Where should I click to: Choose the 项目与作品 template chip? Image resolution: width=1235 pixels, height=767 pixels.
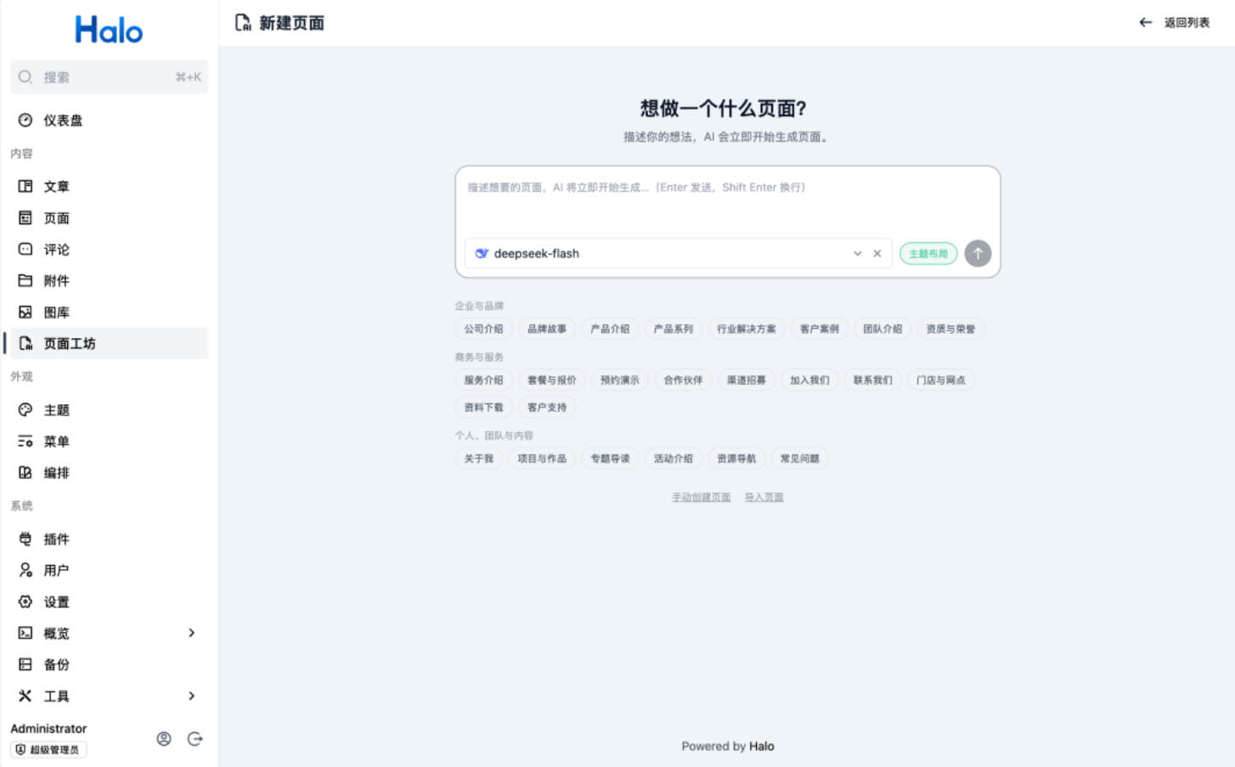542,459
